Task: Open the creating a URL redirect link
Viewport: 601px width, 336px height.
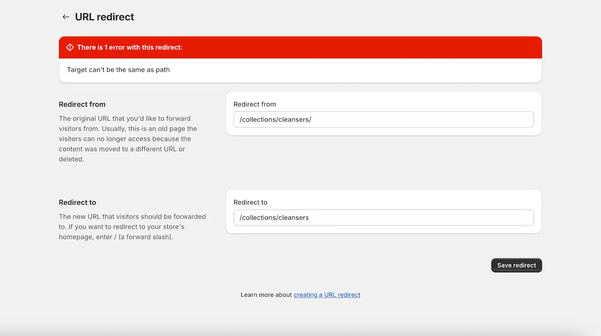Action: (326, 295)
